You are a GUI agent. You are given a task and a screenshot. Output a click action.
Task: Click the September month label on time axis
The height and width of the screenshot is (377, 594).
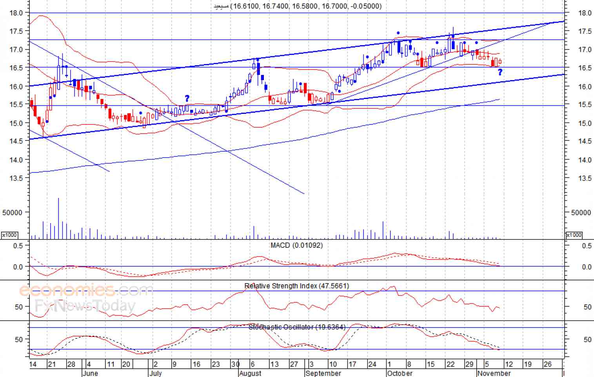(x=323, y=373)
